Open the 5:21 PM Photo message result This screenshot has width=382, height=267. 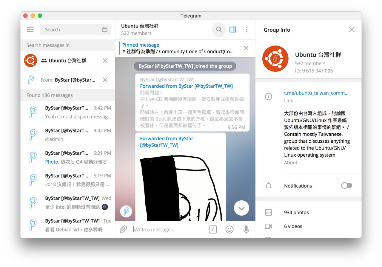pos(68,157)
